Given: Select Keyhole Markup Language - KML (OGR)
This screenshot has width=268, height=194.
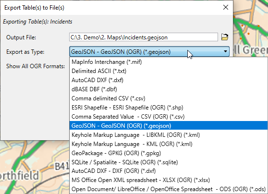Looking at the screenshot, I should [x=169, y=144].
